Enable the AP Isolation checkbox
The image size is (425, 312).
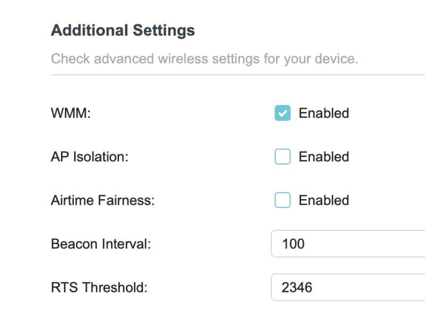tap(283, 157)
